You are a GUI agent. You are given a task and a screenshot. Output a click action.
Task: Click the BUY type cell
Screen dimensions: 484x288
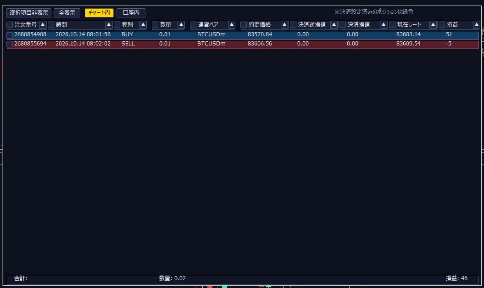127,34
